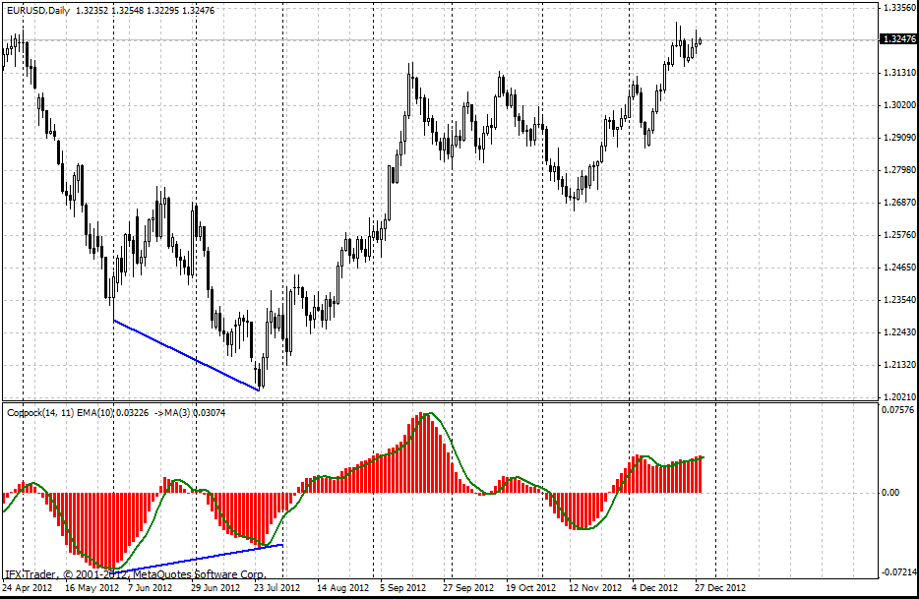Click the EURUSD,Daily chart title label

38,10
